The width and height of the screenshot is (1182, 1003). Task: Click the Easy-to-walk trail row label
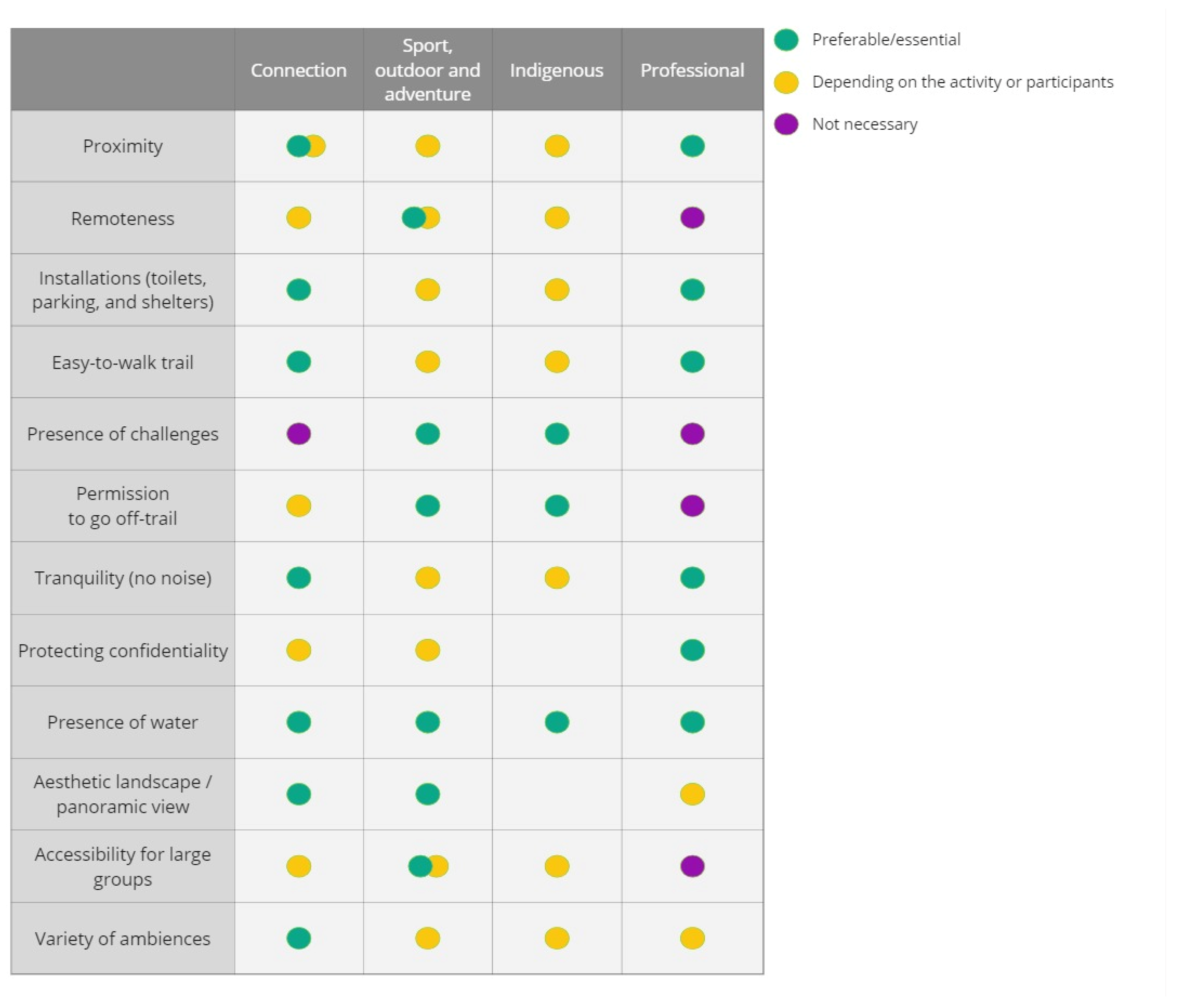(x=123, y=362)
